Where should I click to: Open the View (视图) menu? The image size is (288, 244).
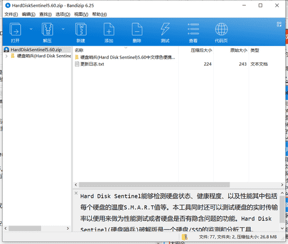coord(81,15)
